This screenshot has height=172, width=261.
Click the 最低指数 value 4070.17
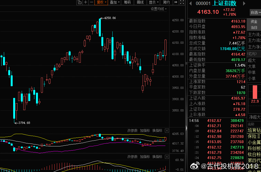coord(238,60)
